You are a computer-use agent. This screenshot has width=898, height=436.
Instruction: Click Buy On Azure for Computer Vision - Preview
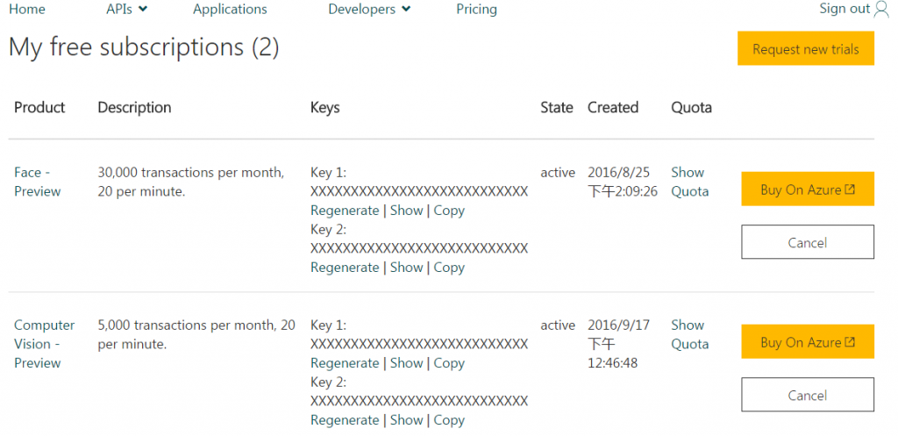coord(808,341)
